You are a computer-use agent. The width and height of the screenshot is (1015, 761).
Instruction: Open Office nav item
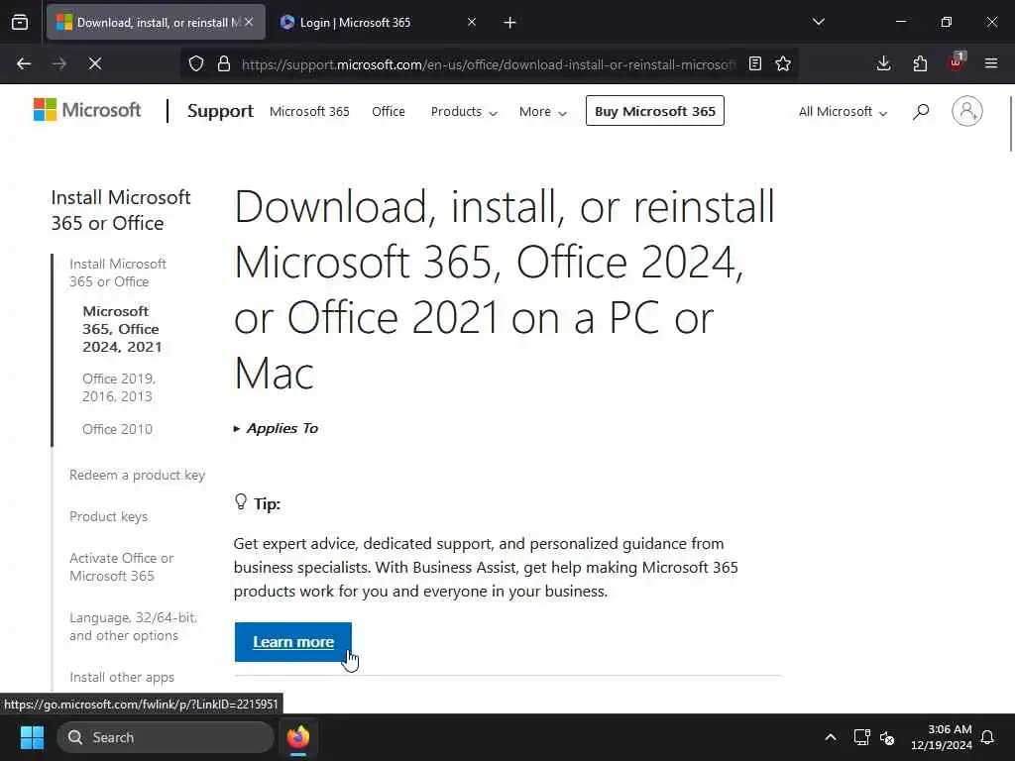click(389, 111)
